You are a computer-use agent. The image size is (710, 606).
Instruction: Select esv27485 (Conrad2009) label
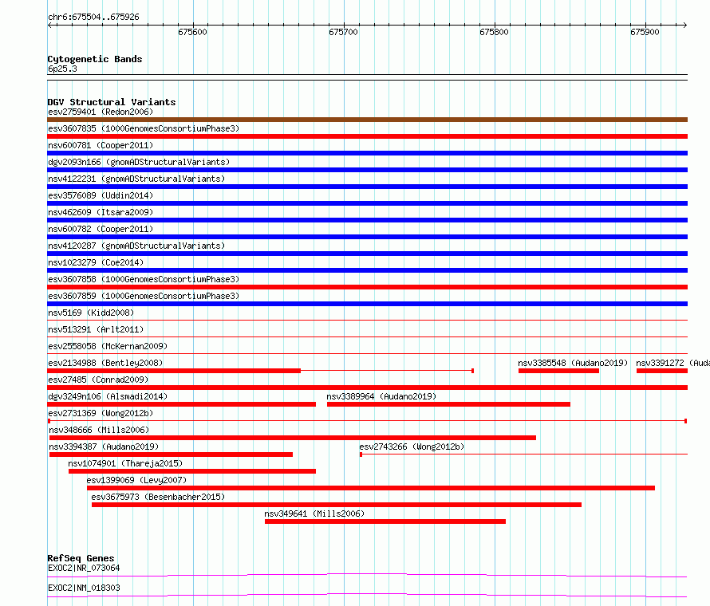98,380
